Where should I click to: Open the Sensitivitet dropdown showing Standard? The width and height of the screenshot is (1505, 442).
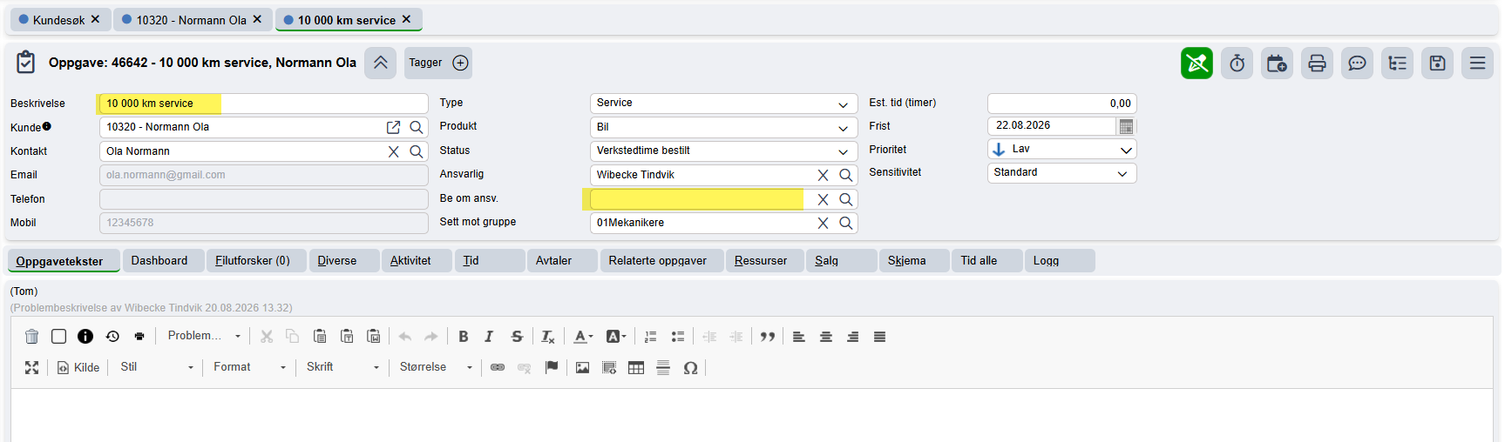point(1062,172)
